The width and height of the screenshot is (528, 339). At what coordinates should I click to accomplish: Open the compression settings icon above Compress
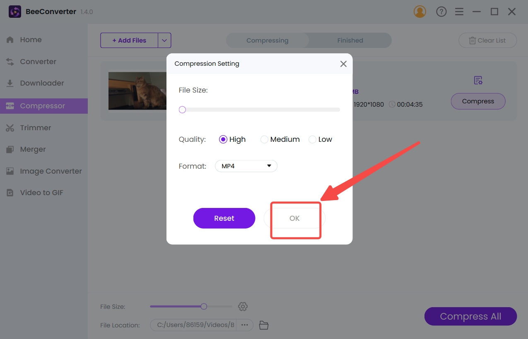477,80
